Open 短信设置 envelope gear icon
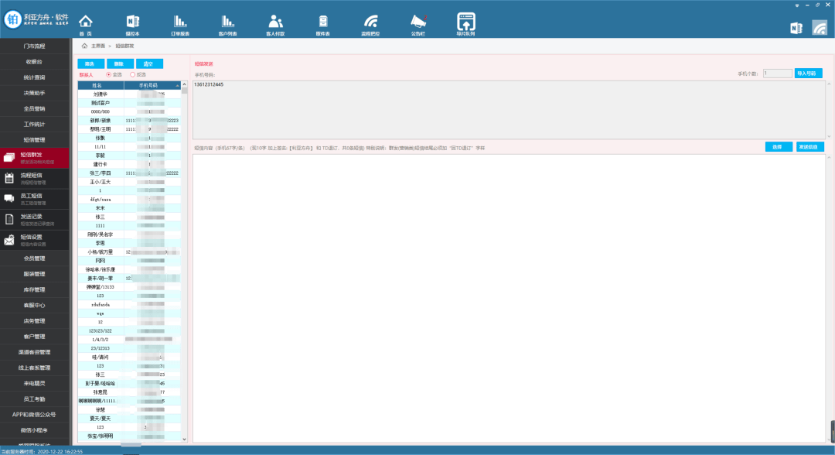The width and height of the screenshot is (835, 455). [x=9, y=240]
